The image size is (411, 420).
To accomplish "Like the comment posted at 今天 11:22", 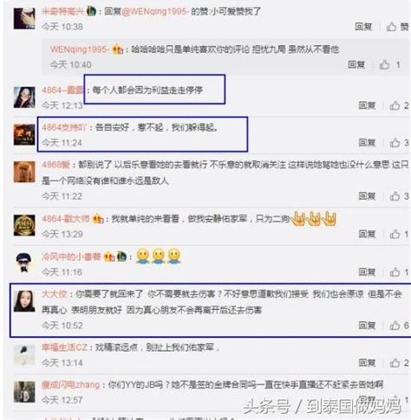I will point(399,197).
